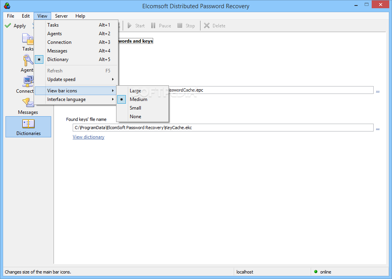Screen dimensions: 392x279
Task: Minimize the application window
Action: 356,5
